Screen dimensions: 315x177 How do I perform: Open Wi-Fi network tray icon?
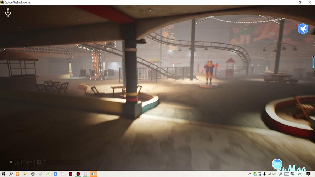point(270,174)
